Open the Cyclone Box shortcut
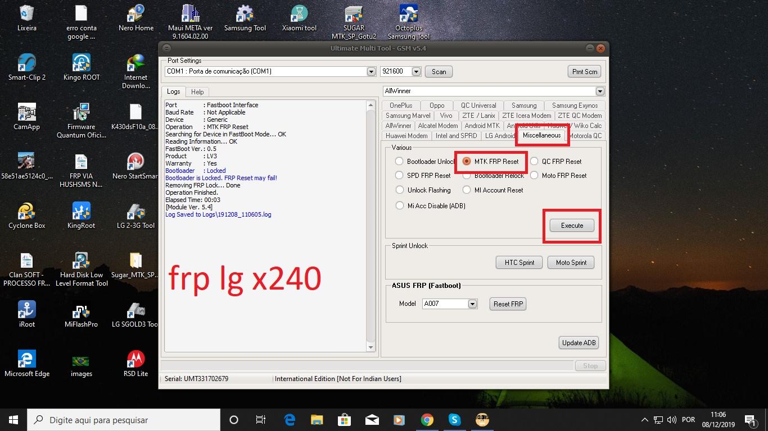This screenshot has height=431, width=768. (x=26, y=216)
